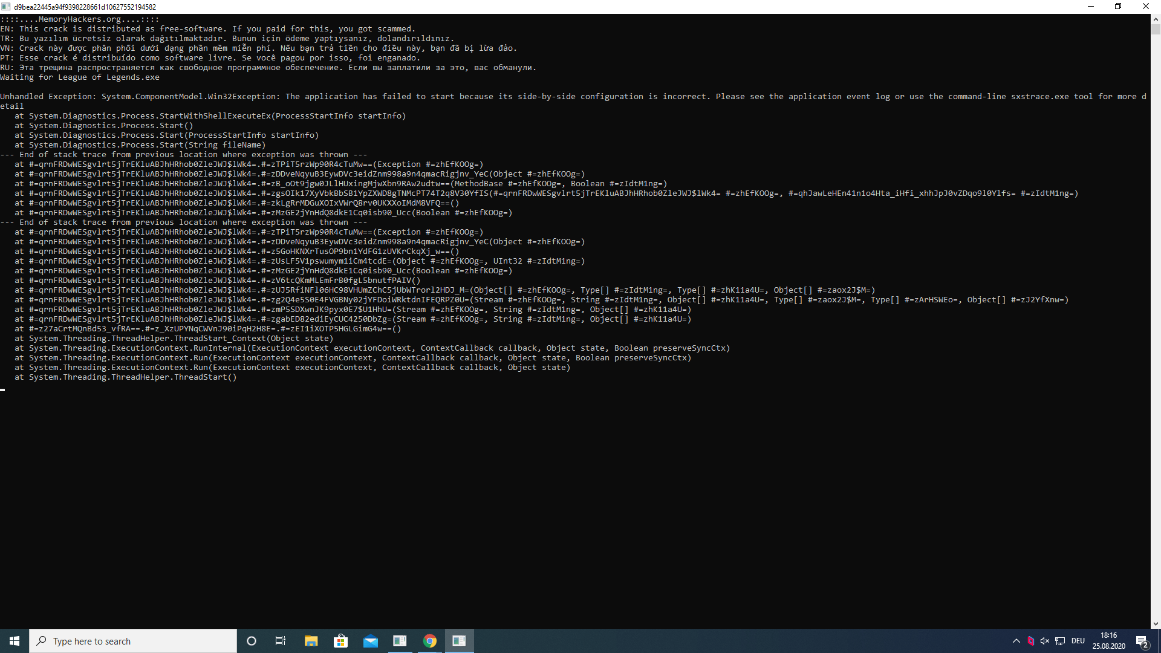Restore down the console window
This screenshot has height=653, width=1161.
click(x=1118, y=7)
